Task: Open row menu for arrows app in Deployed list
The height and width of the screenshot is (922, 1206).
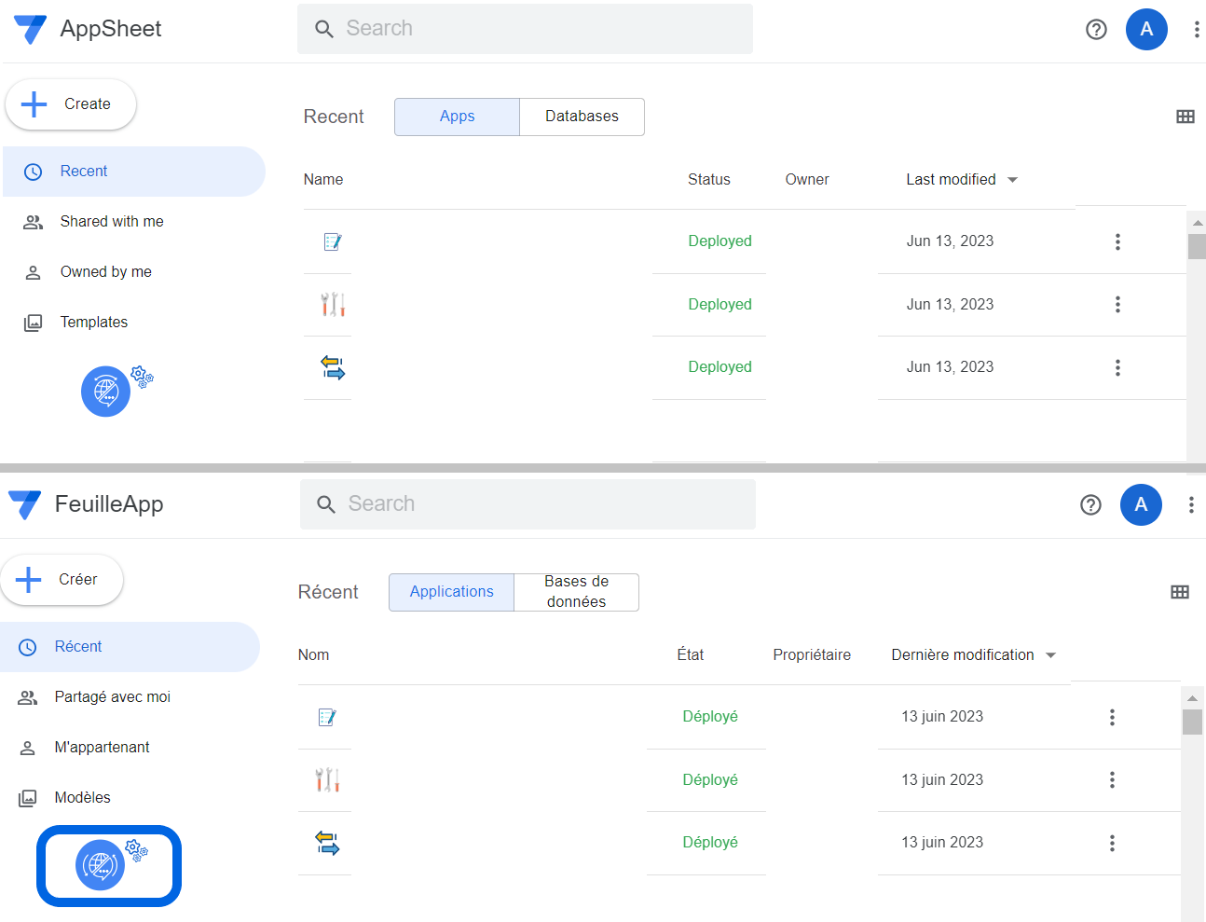Action: click(1117, 367)
